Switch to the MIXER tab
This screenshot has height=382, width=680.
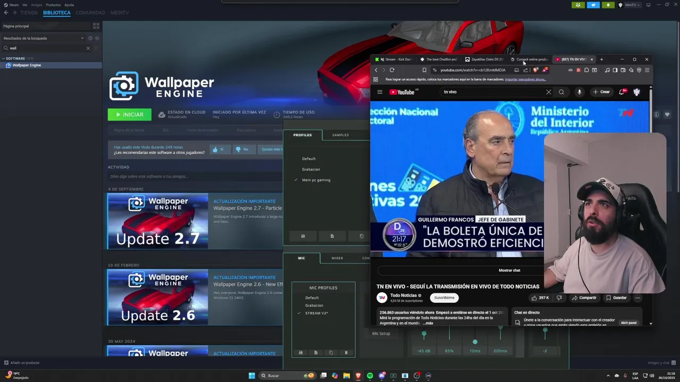tap(337, 258)
